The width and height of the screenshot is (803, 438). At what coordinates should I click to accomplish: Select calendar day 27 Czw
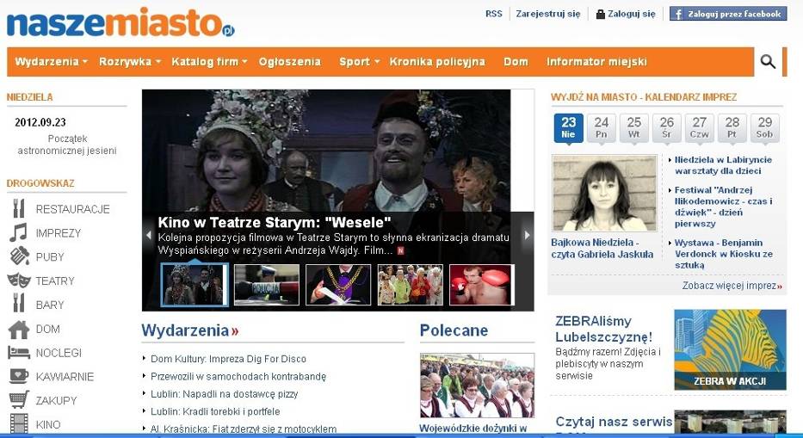(x=700, y=127)
